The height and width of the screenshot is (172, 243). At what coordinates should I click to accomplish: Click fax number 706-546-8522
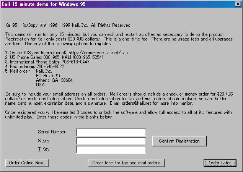pyautogui.click(x=50, y=67)
